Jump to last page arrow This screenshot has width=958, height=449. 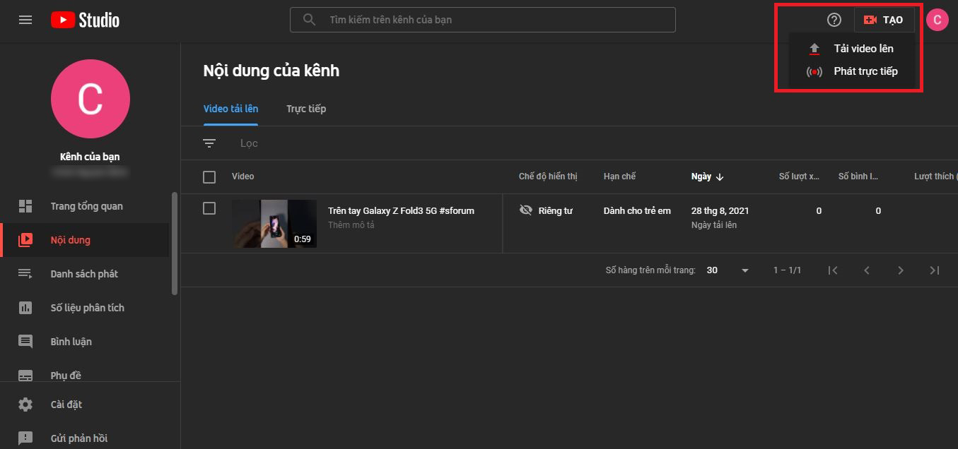[935, 270]
